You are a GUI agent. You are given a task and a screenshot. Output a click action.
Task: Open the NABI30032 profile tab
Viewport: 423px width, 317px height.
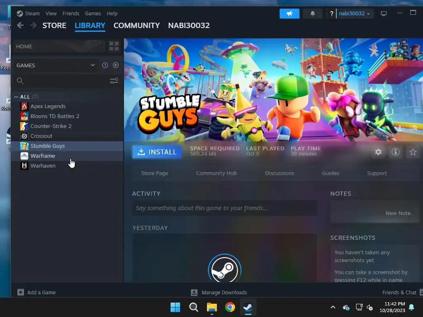tap(189, 25)
